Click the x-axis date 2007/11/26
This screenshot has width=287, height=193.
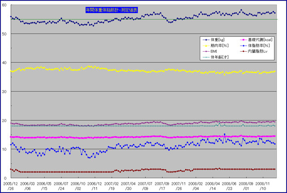178,186
